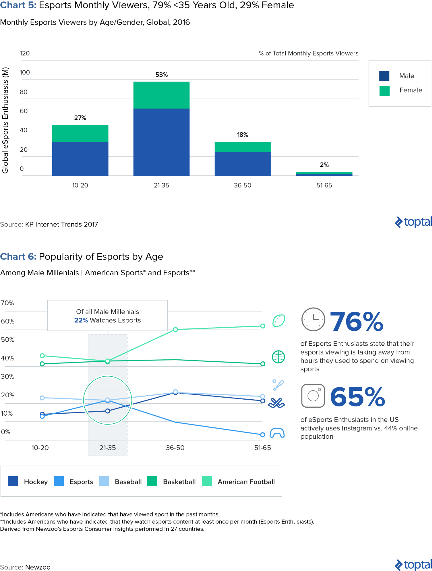Click the clock icon beside 76%

pos(313,319)
